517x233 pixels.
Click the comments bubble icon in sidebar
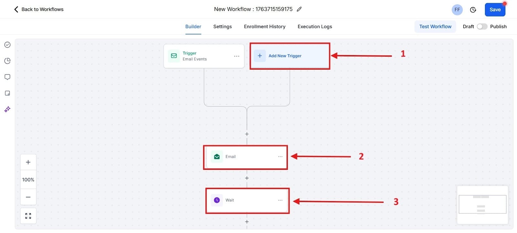pos(7,77)
